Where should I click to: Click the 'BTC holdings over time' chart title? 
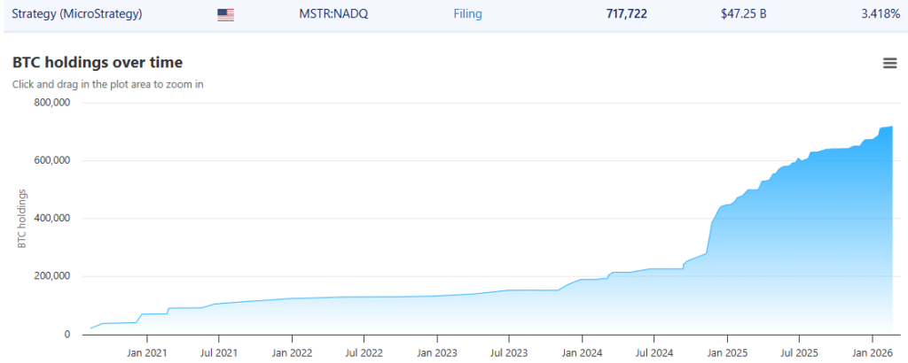pos(98,62)
